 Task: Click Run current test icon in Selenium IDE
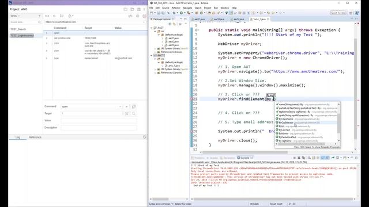tap(54, 16)
